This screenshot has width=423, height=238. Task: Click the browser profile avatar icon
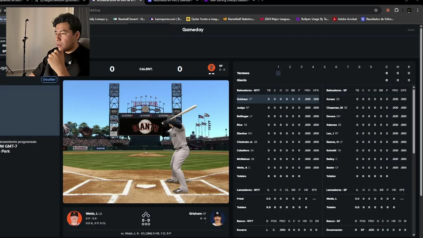[x=409, y=10]
